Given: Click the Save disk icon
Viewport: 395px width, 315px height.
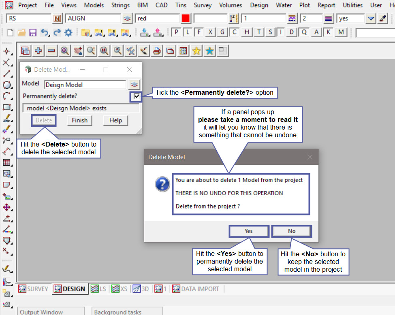Looking at the screenshot, I should 33,33.
